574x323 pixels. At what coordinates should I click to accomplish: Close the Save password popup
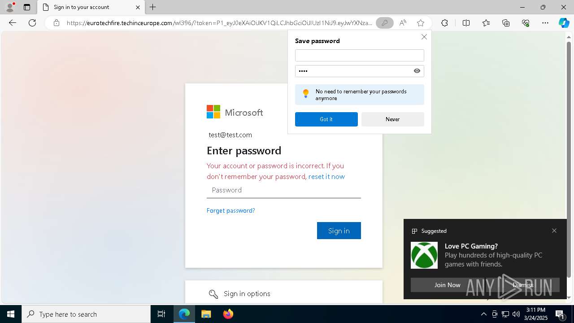pos(424,37)
